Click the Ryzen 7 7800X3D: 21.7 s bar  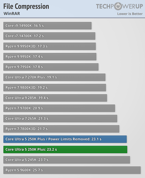coord(61,129)
